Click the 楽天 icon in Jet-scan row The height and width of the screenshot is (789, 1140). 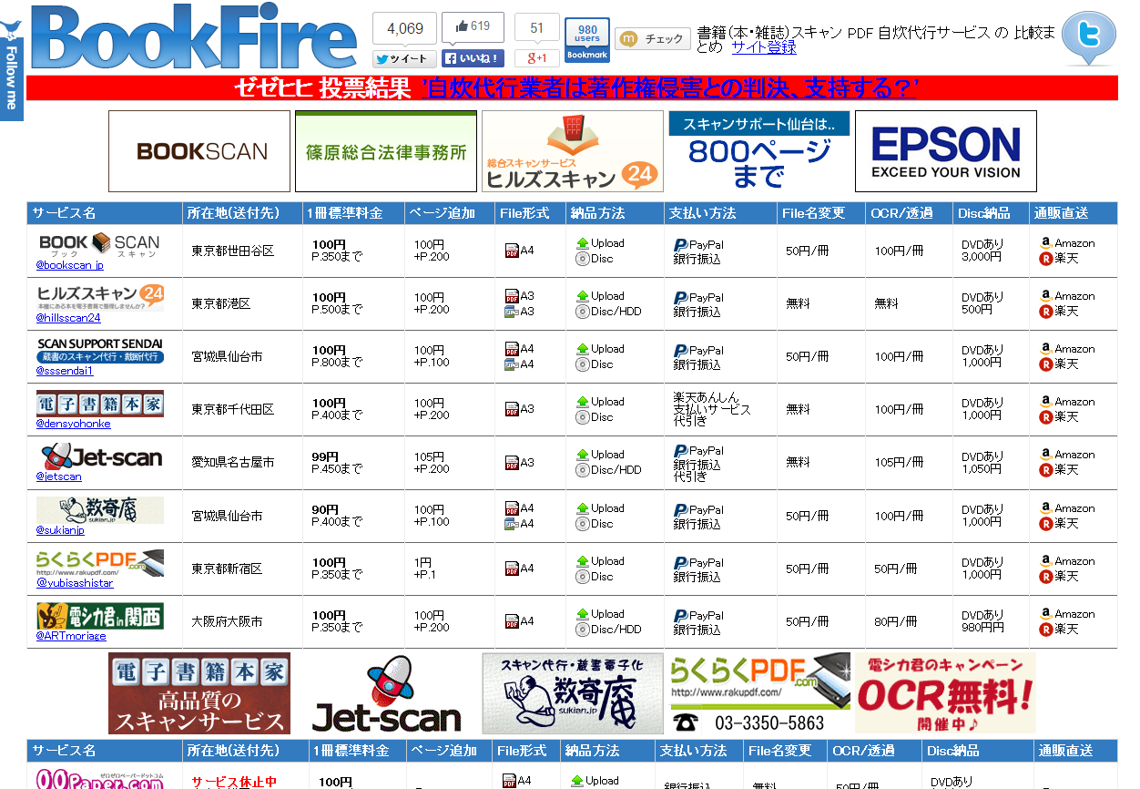click(x=1046, y=470)
